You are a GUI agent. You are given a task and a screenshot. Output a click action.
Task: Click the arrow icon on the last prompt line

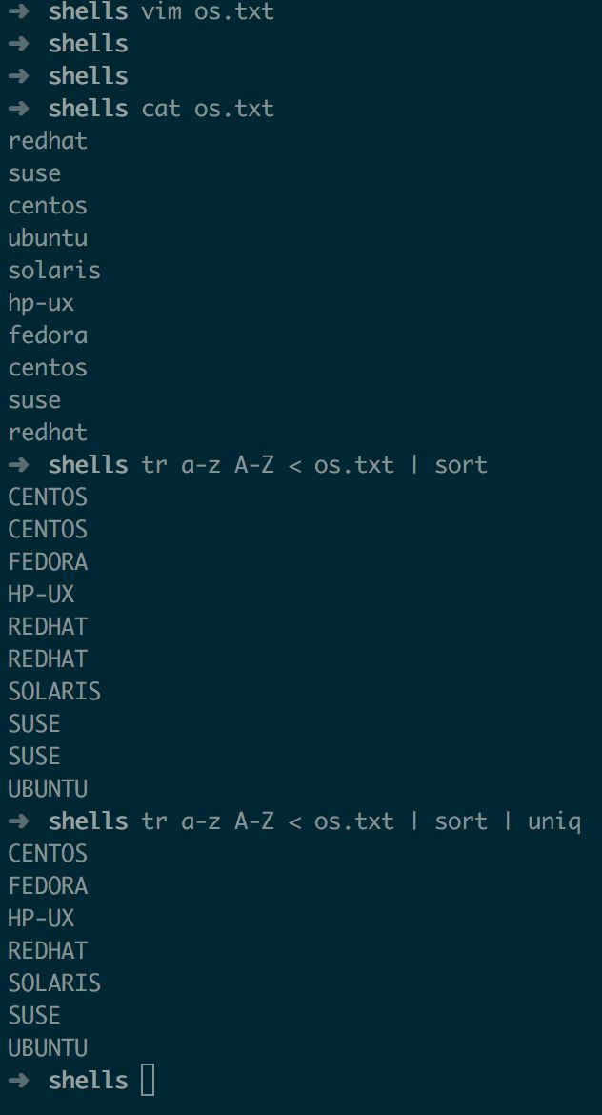(x=18, y=1080)
